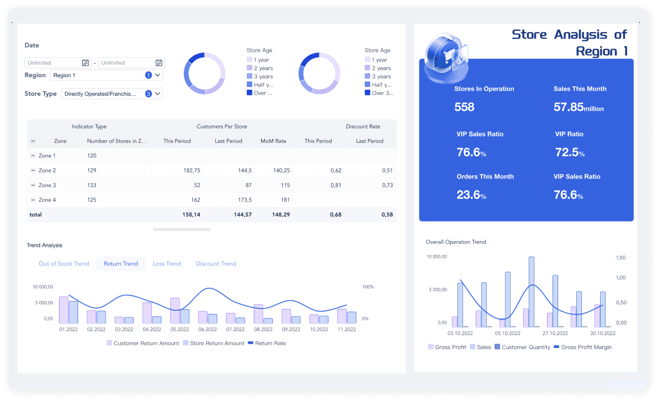Click the Region count badge showing 1
The image size is (659, 401).
(x=149, y=75)
